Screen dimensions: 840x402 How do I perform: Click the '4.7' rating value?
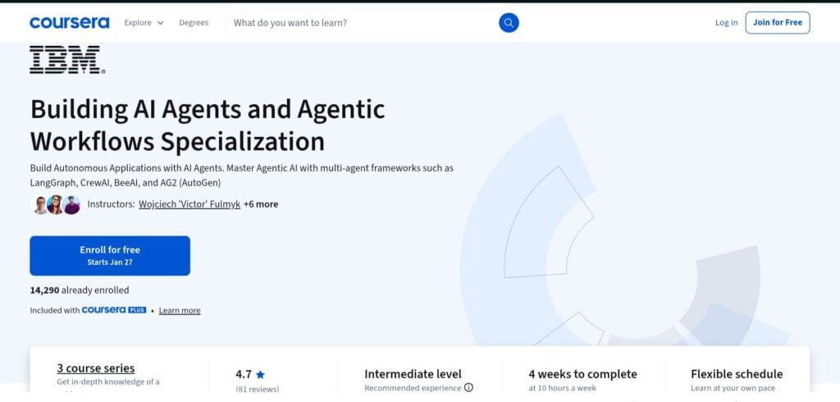[244, 374]
